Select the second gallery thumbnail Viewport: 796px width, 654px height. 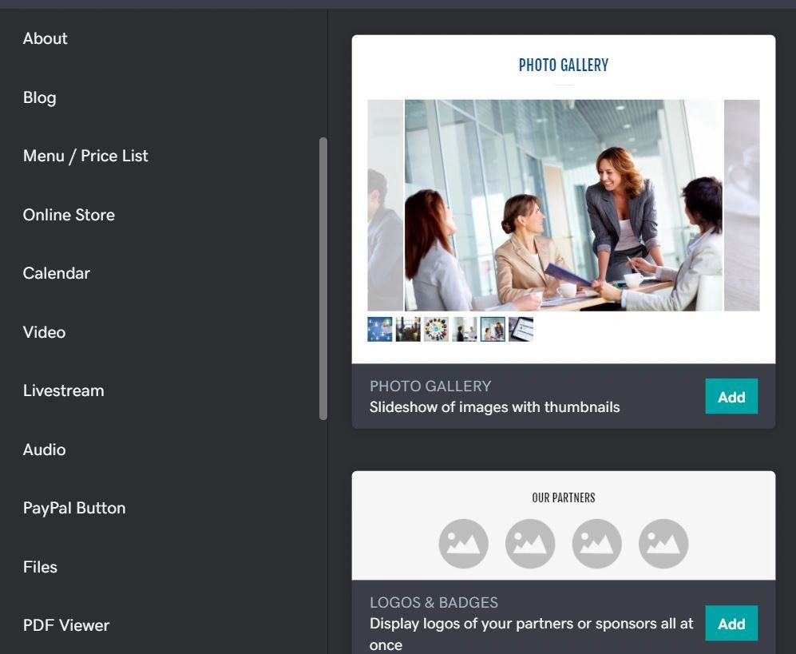point(408,329)
